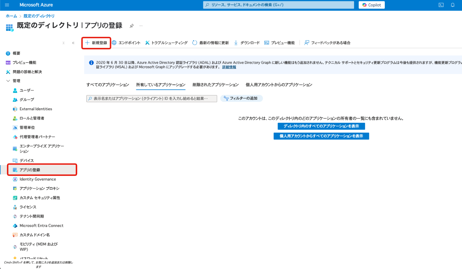This screenshot has height=269, width=462.
Task: Click the エンドポイント globe icon
Action: click(x=114, y=43)
